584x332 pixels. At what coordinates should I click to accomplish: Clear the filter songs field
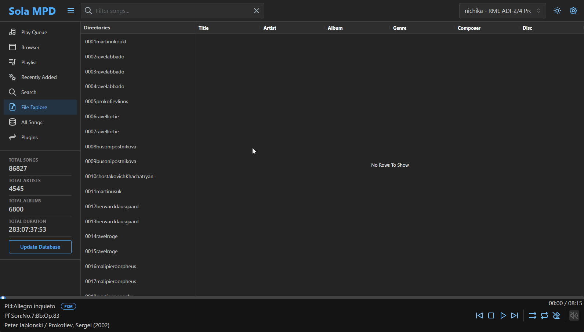pos(257,11)
